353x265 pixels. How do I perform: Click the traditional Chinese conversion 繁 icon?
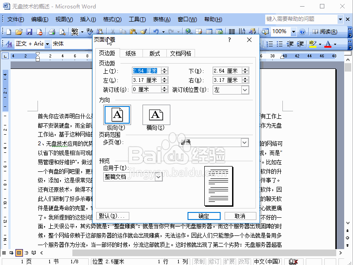(75, 32)
